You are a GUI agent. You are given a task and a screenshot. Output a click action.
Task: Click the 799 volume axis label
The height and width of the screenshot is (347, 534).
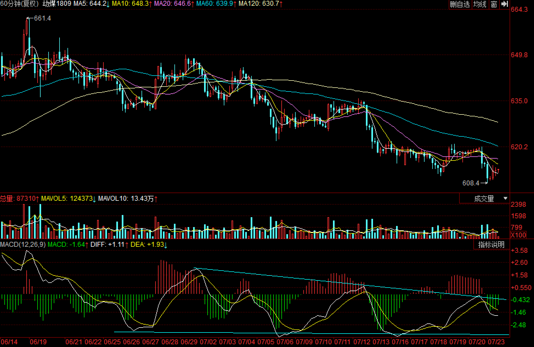pyautogui.click(x=516, y=227)
